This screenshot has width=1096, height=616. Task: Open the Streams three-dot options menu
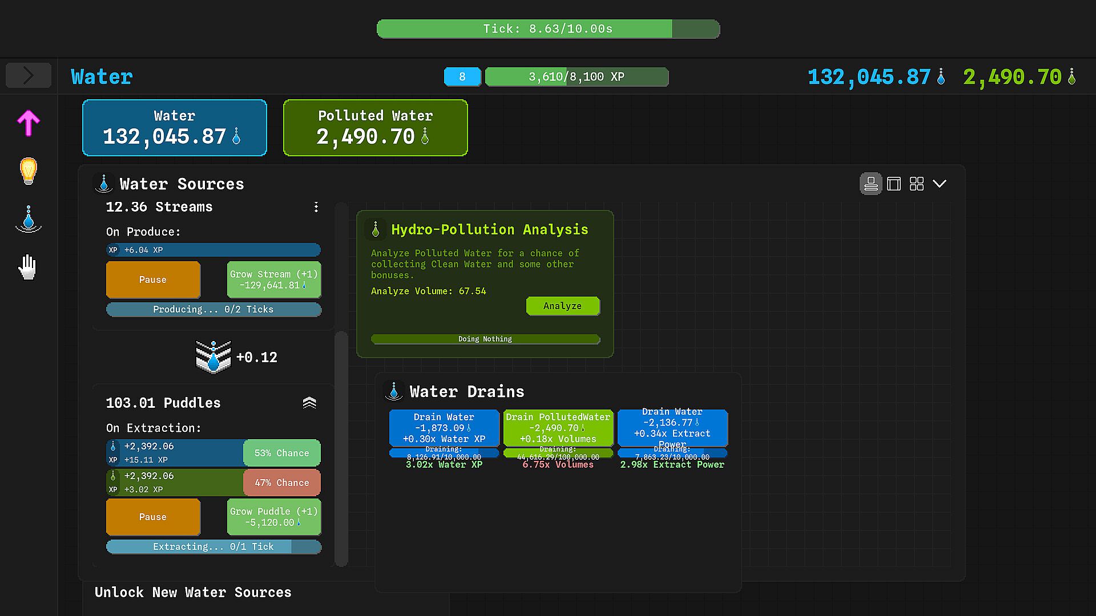click(x=316, y=207)
